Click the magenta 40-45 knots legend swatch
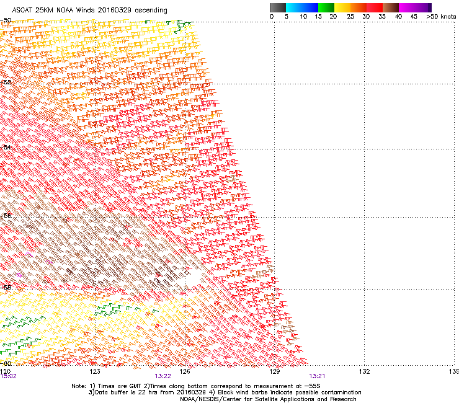This screenshot has width=459, height=403. click(x=407, y=7)
